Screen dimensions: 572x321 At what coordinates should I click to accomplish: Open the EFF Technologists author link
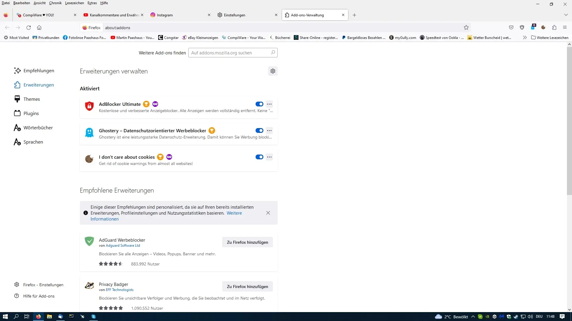(119, 290)
